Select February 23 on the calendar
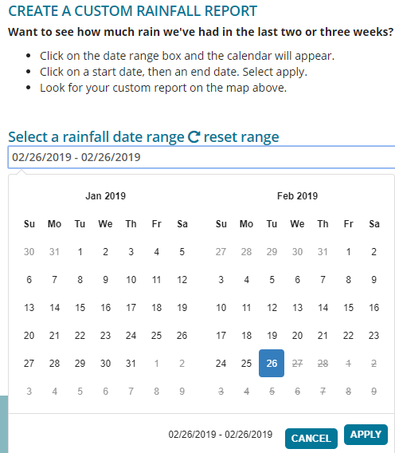The width and height of the screenshot is (395, 453). 374,336
